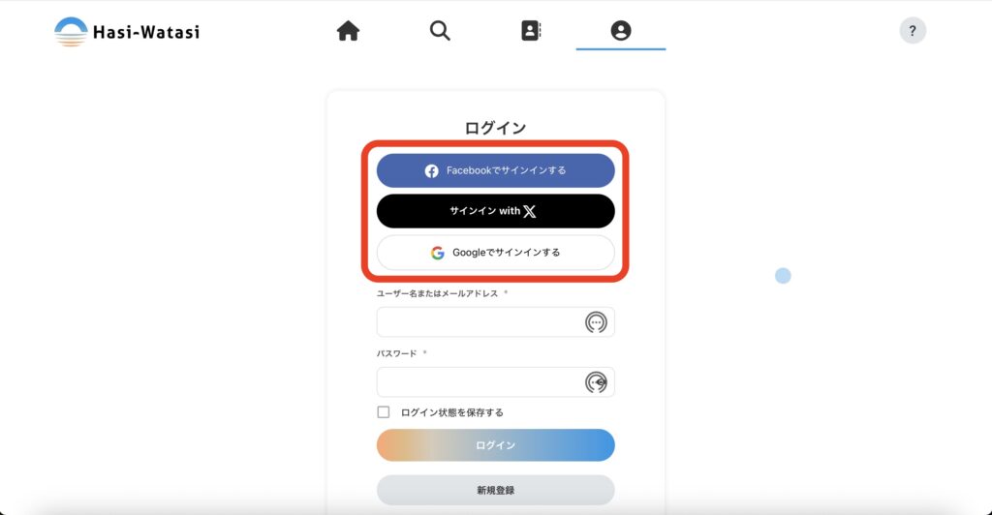The width and height of the screenshot is (992, 515).
Task: Select Googleでサインインする button
Action: click(x=495, y=253)
